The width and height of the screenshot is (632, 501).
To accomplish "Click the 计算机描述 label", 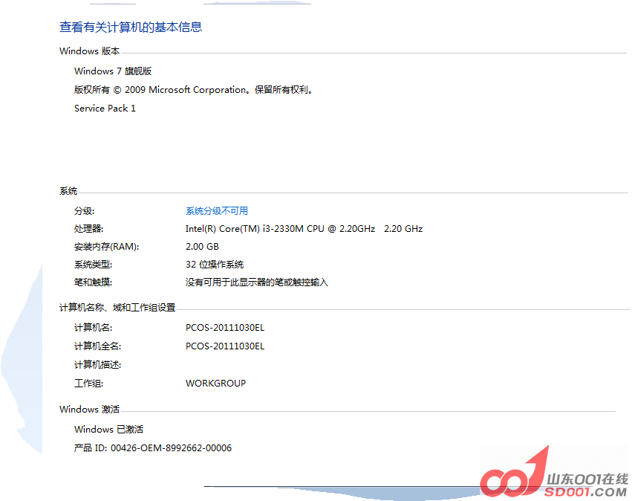I will coord(97,365).
